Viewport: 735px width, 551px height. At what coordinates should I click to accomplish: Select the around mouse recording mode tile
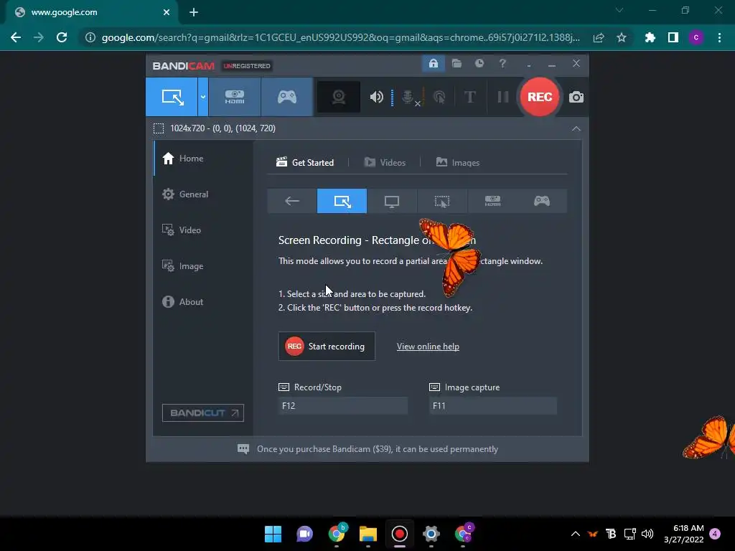(x=442, y=201)
